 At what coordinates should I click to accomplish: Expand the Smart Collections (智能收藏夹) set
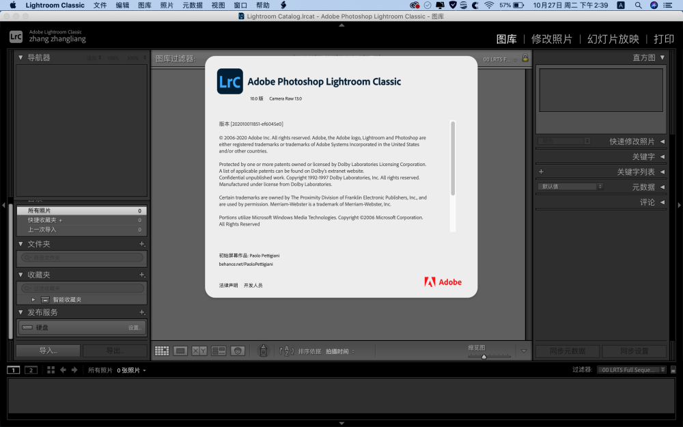(33, 300)
